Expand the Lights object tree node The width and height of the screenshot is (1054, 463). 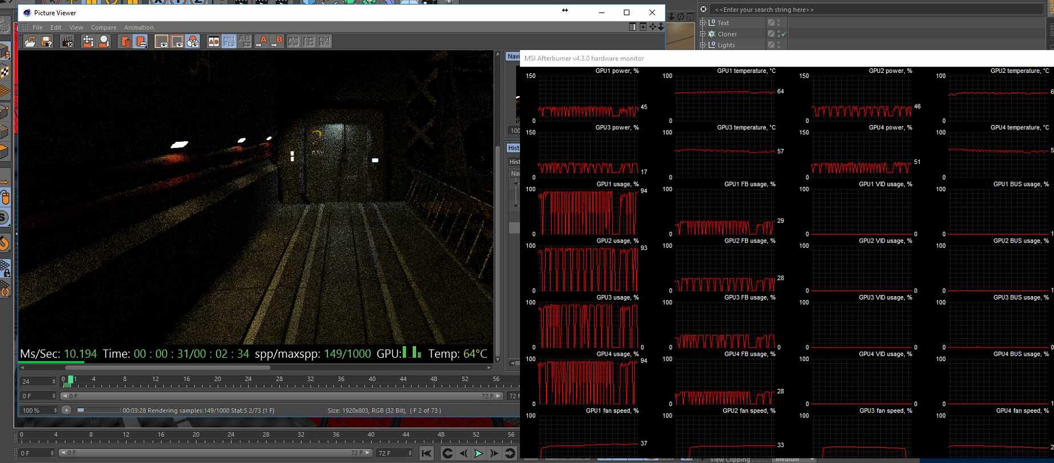(x=703, y=45)
